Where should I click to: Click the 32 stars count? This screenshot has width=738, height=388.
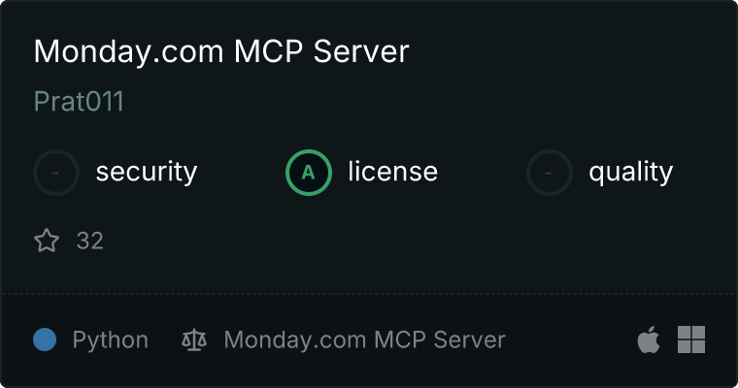[90, 241]
